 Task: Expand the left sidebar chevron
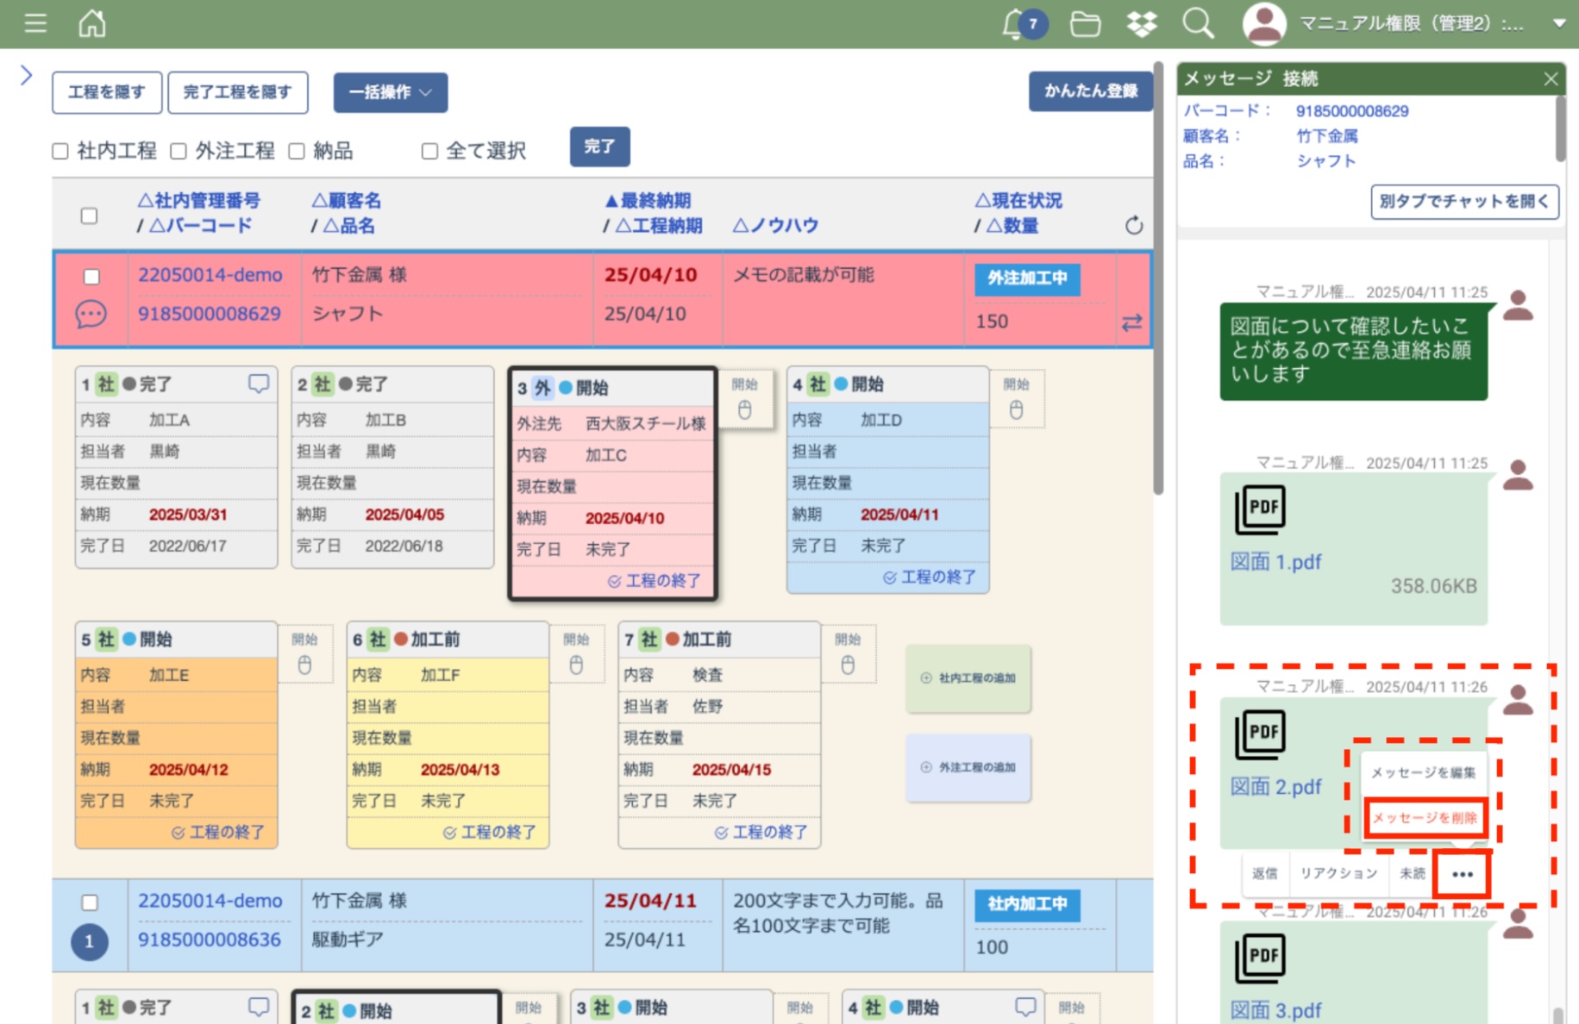(x=26, y=76)
